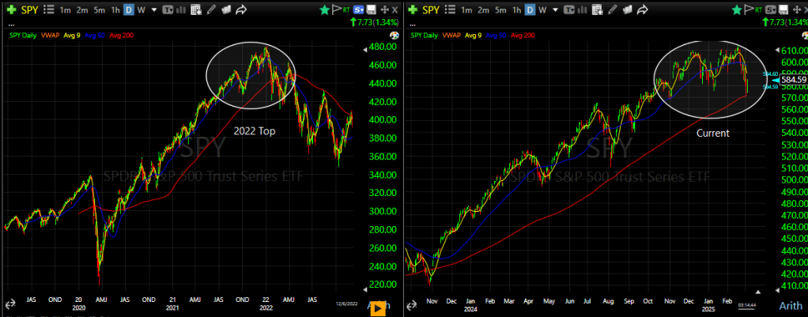Open the blue S dropdown in left chart
Viewport: 808px width, 317px height.
coord(361,9)
